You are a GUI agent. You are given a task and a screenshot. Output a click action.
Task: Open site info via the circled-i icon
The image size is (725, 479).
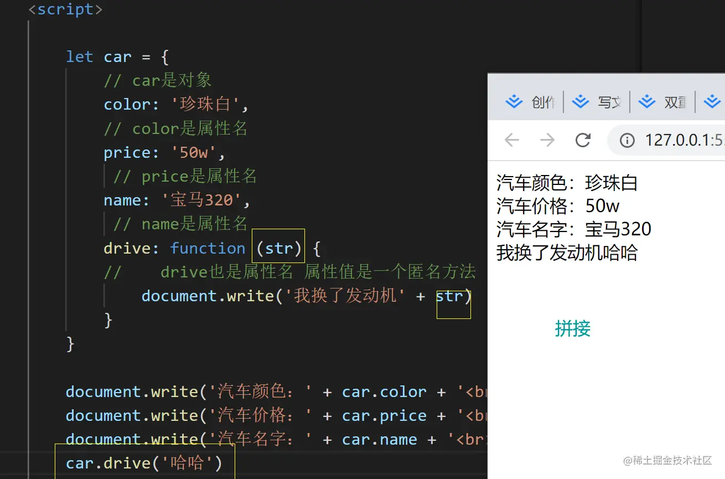pos(626,140)
